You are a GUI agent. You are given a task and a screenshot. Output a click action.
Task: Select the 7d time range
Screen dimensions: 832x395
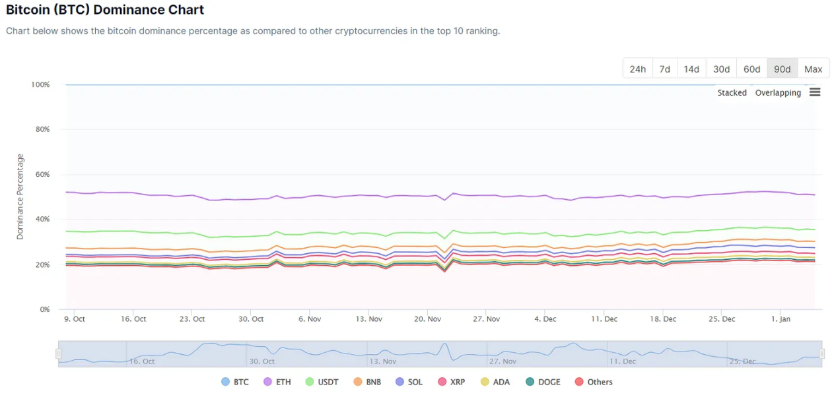665,69
